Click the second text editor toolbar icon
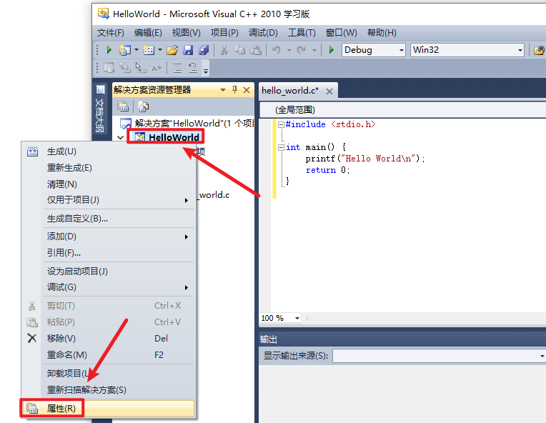The image size is (546, 423). point(125,68)
